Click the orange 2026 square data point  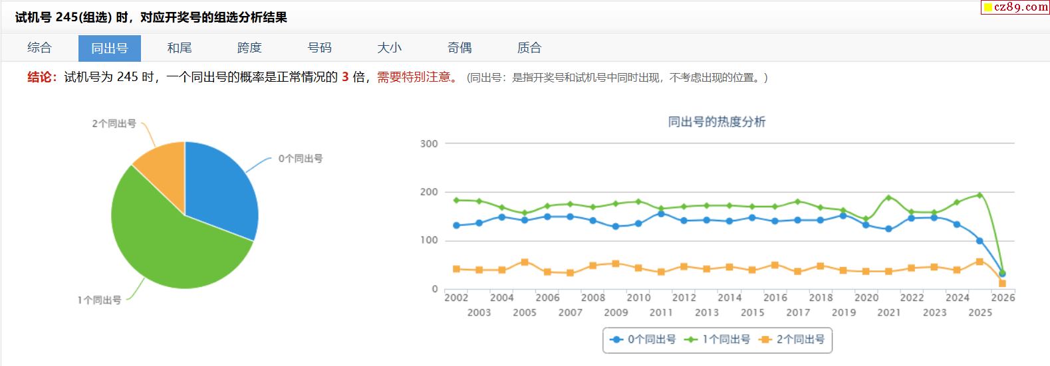tap(1002, 284)
